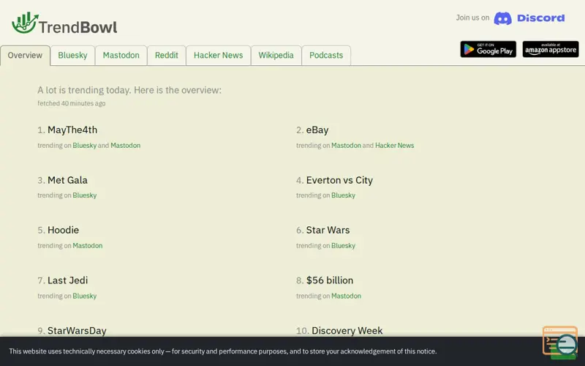Open the Mastodon link under eBay
Image resolution: width=585 pixels, height=366 pixels.
(x=346, y=145)
